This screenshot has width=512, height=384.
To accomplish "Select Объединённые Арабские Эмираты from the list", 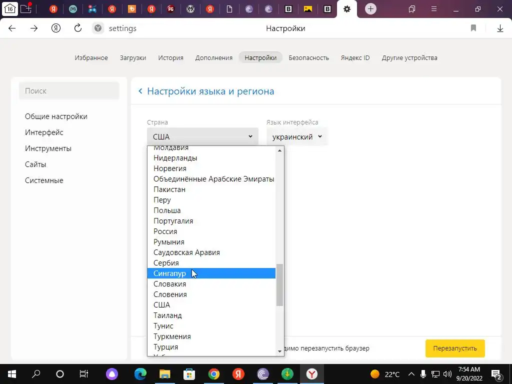I will [x=211, y=179].
